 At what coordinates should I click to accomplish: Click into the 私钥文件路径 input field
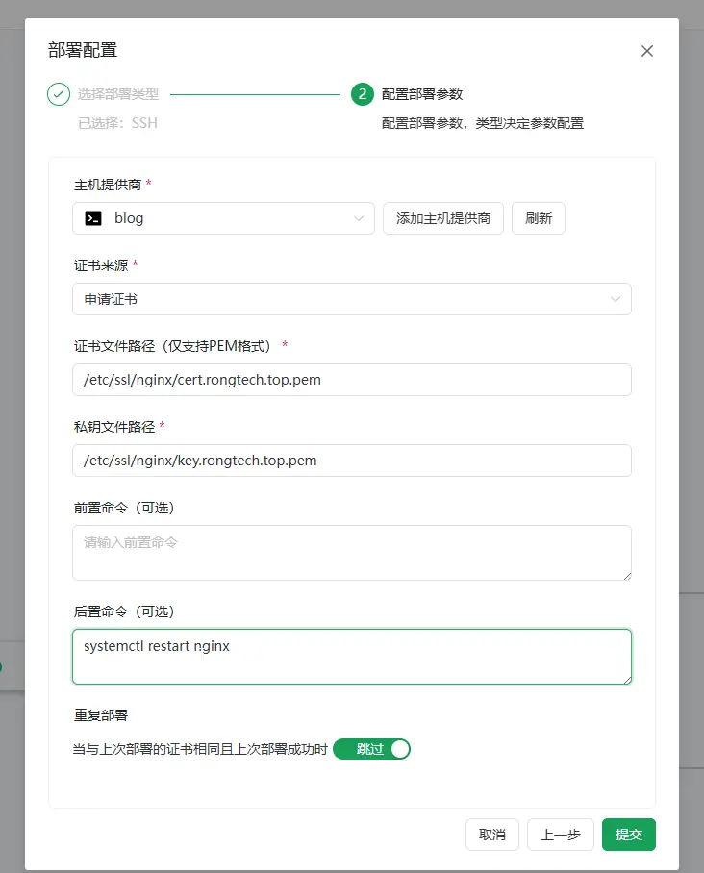[x=351, y=461]
